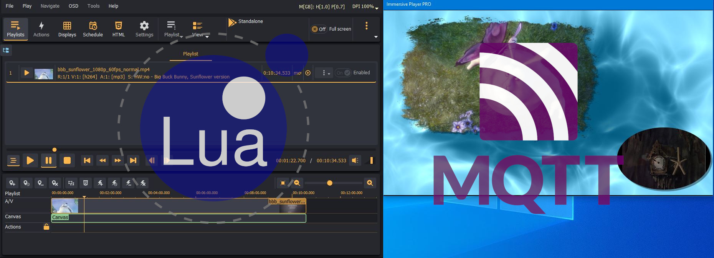Open the Playlists toolbar section
This screenshot has height=258, width=714.
pos(15,29)
